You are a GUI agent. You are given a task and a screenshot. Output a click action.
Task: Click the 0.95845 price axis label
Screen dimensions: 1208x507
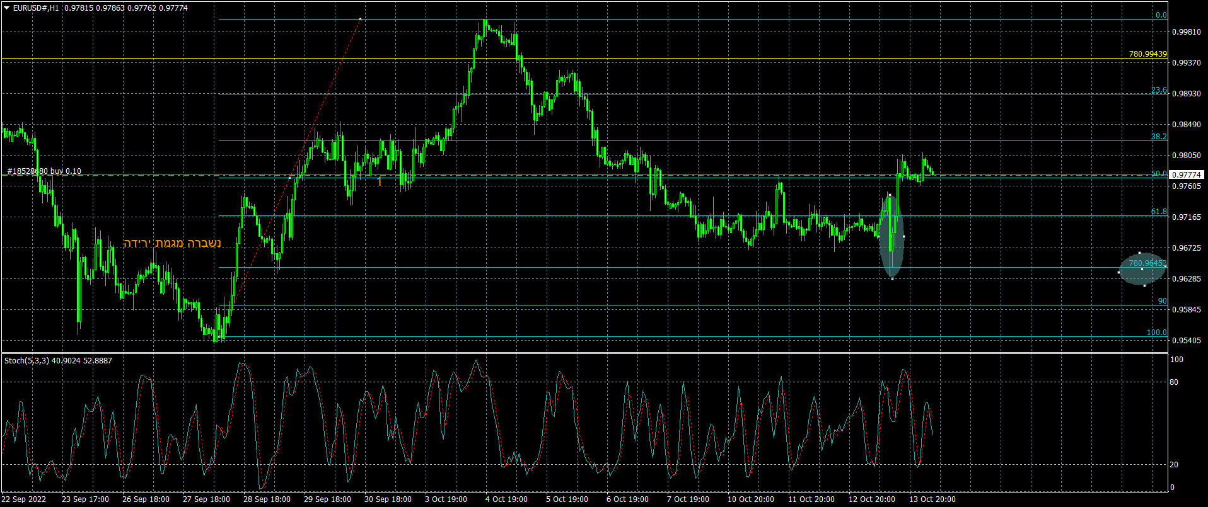[1186, 310]
